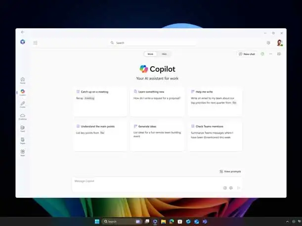Select the Catch up on a meeting card
This screenshot has width=302, height=226.
pos(100,102)
